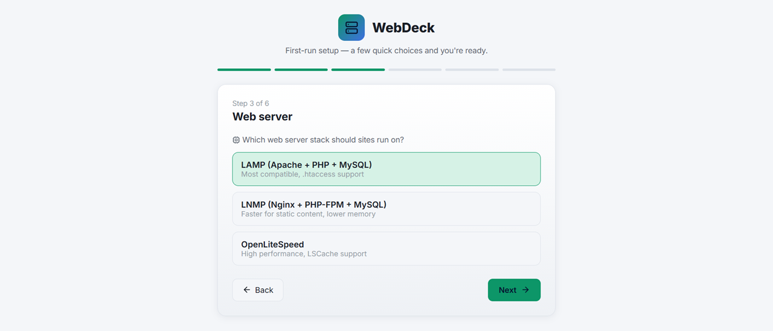773x331 pixels.
Task: Select LAMP (Apache + PHP + MySQL) option
Action: (386, 169)
